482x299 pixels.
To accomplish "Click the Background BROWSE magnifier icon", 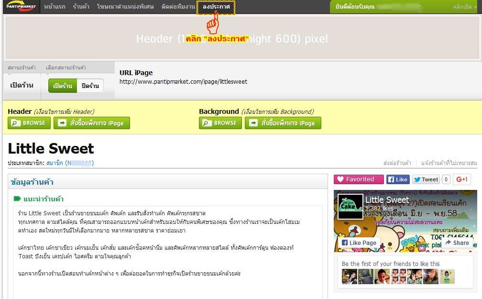I will [206, 123].
